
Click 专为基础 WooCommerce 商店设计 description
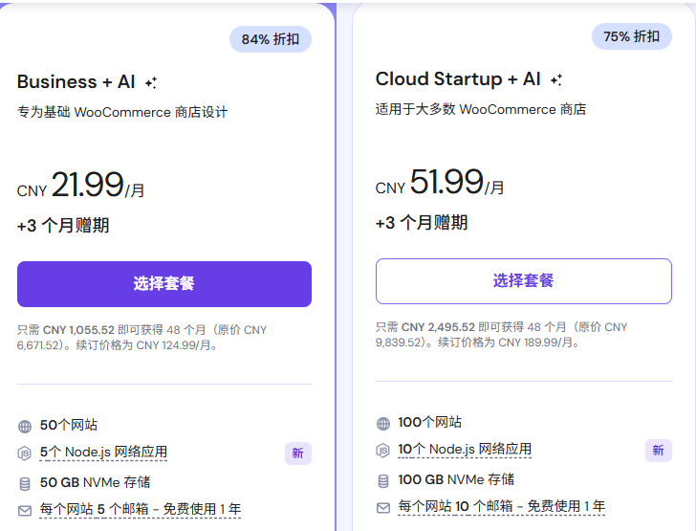coord(122,112)
